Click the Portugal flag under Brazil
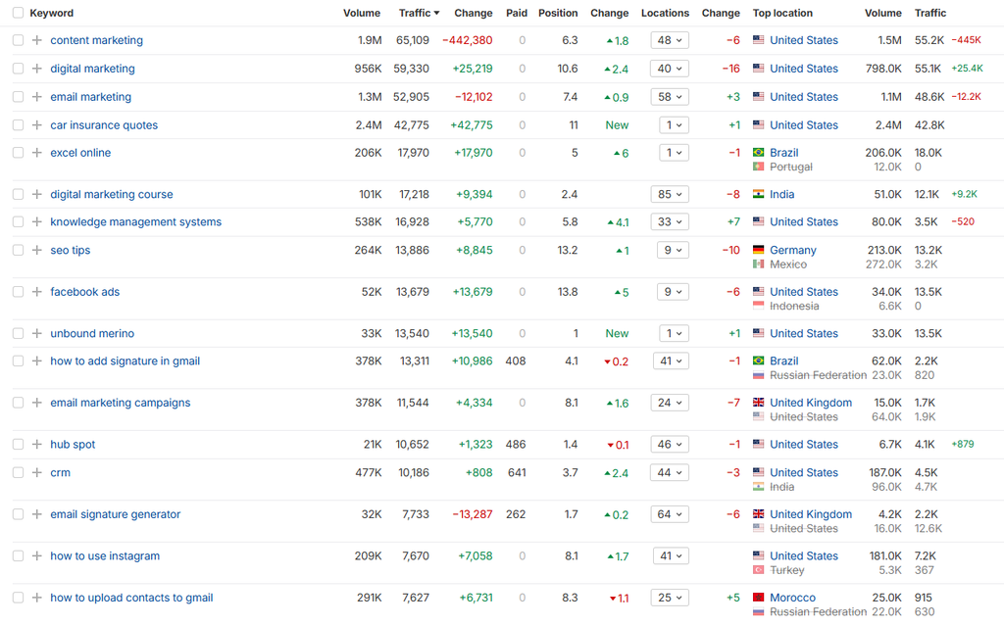This screenshot has height=625, width=1004. click(758, 167)
